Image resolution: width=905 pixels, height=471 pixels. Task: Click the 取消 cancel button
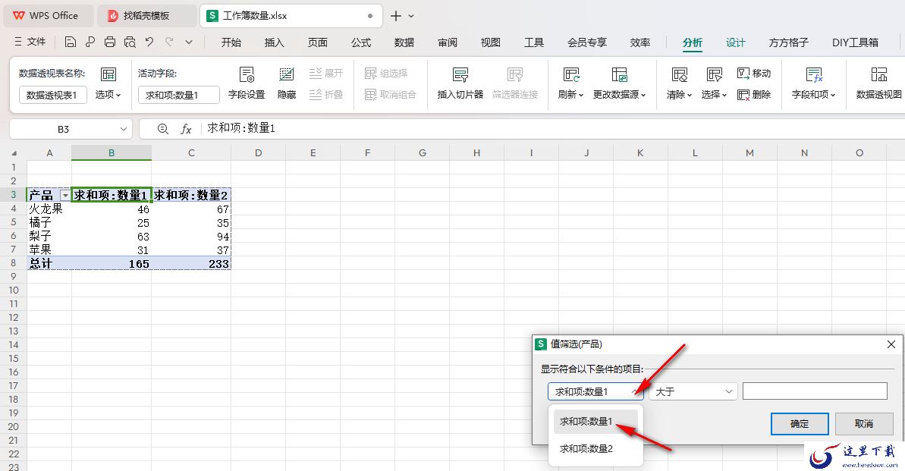pos(863,424)
